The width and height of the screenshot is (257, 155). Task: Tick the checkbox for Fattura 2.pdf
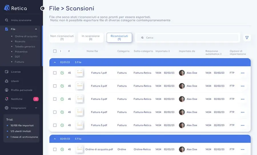(55, 86)
